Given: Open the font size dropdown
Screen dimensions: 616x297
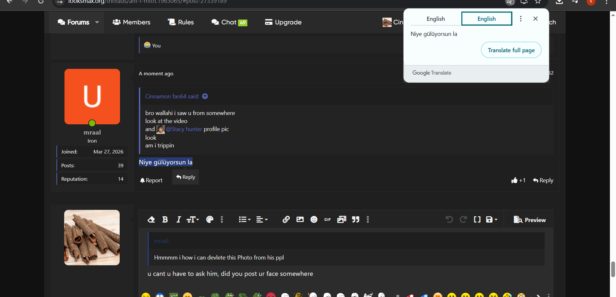Looking at the screenshot, I should click(193, 219).
